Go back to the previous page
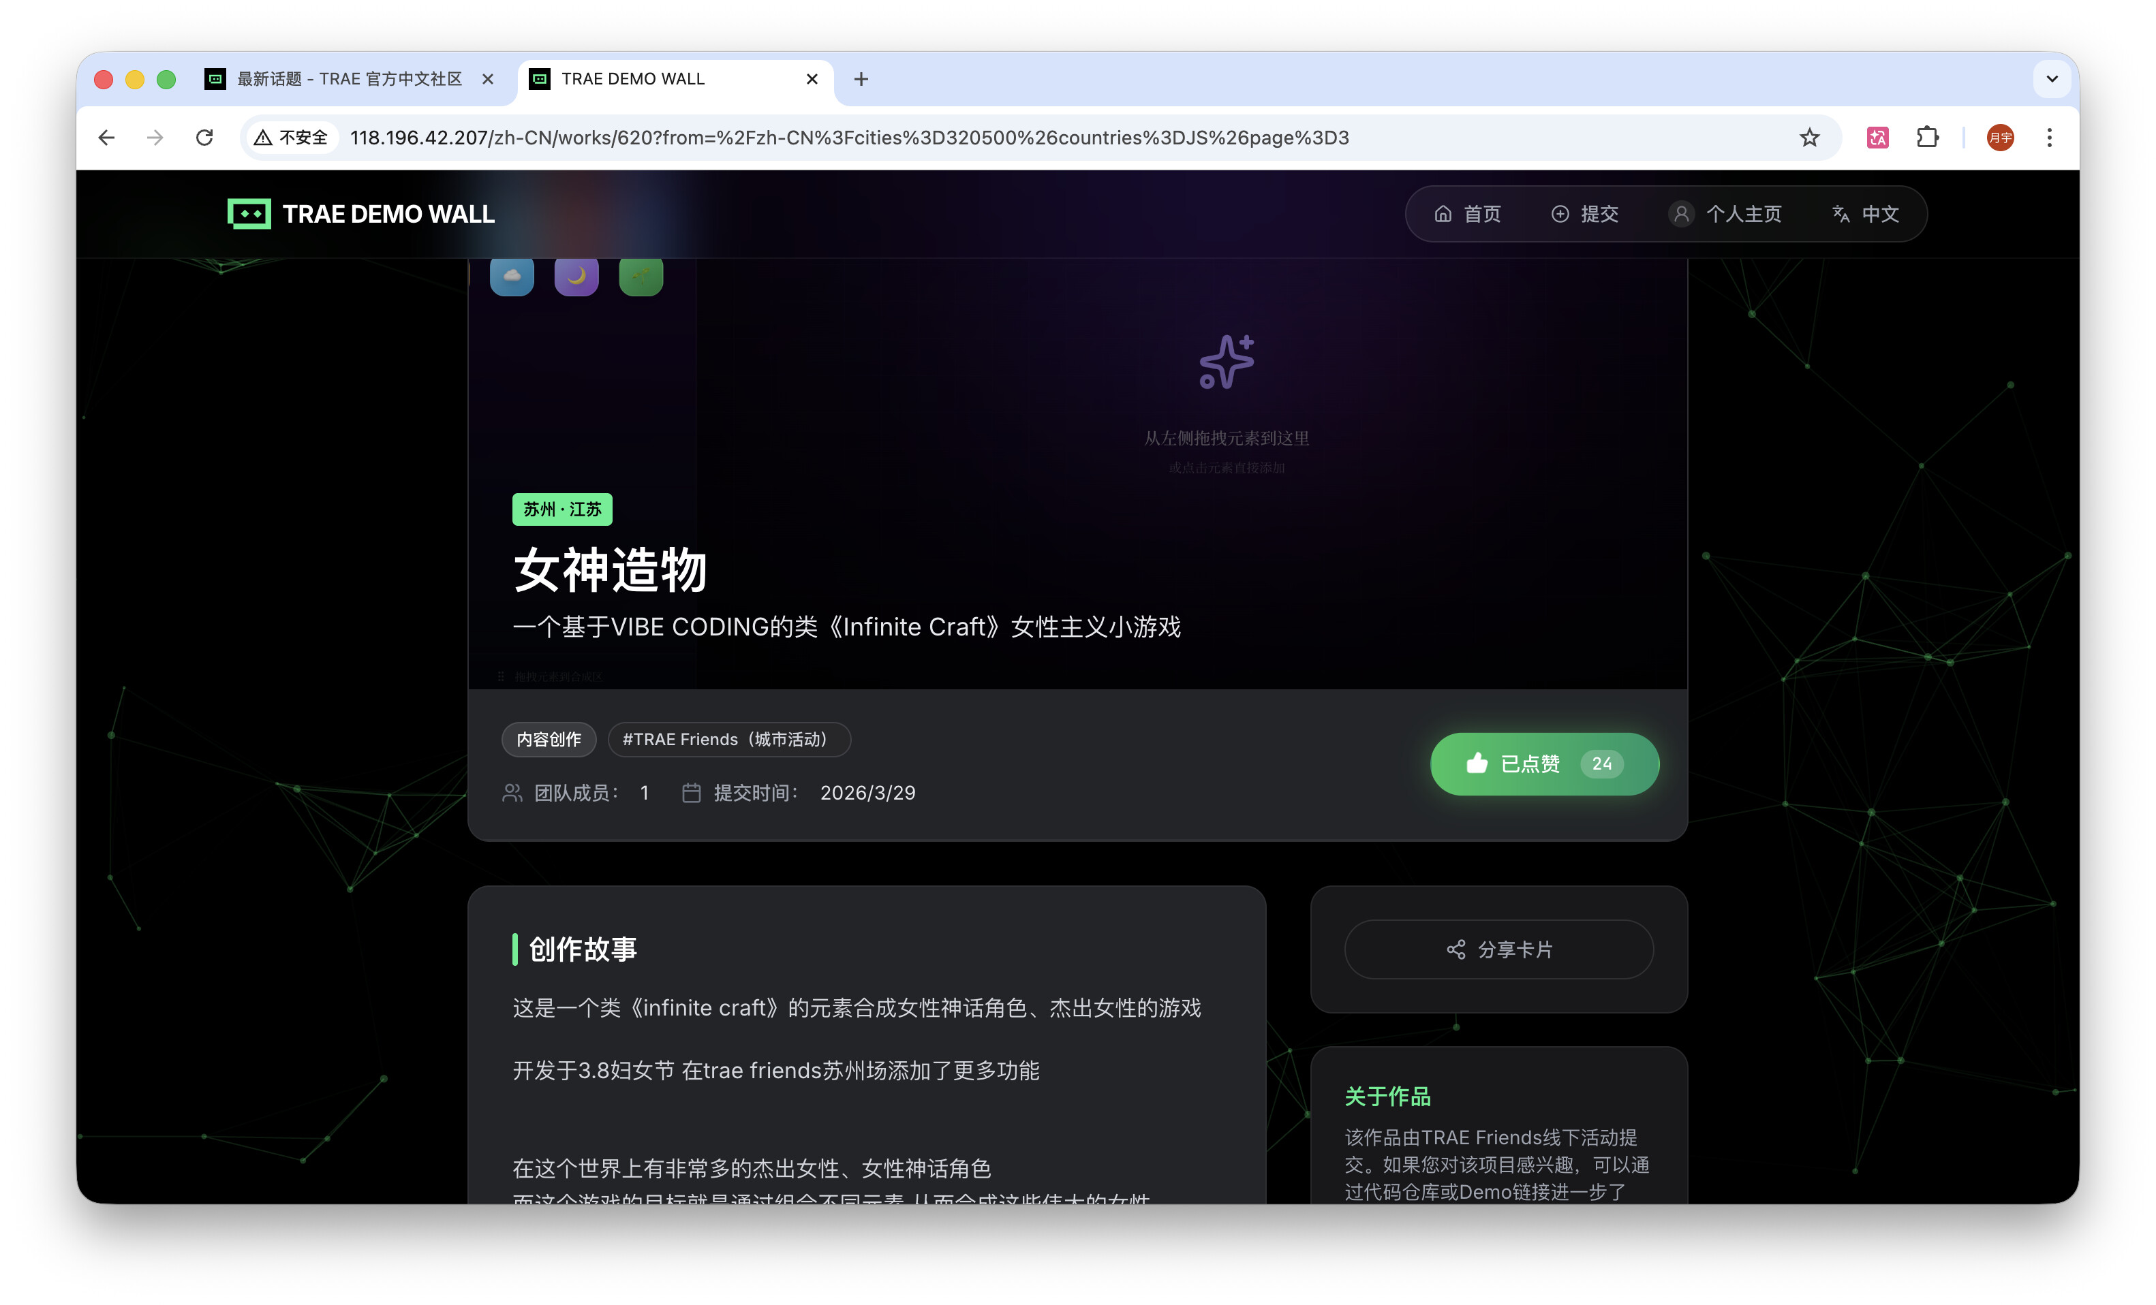Image resolution: width=2156 pixels, height=1305 pixels. coord(107,138)
